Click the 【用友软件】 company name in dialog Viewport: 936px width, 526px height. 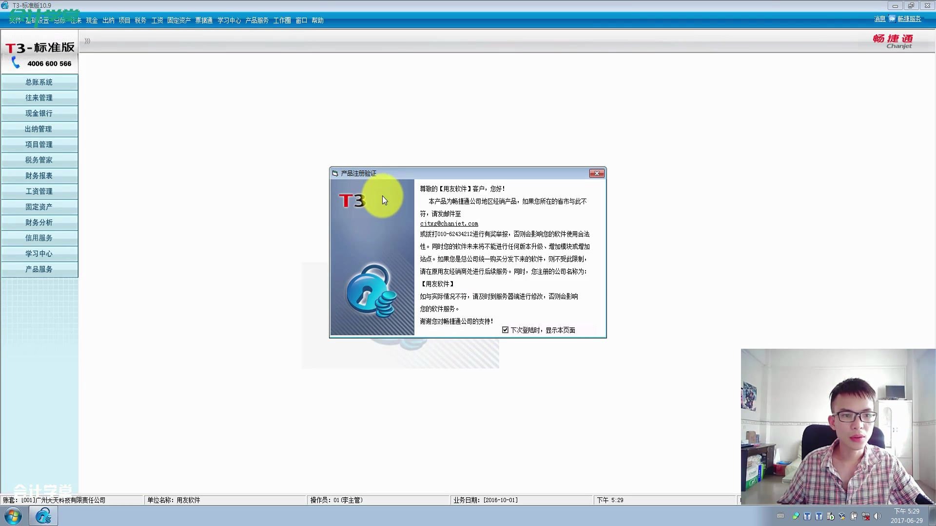(x=437, y=284)
